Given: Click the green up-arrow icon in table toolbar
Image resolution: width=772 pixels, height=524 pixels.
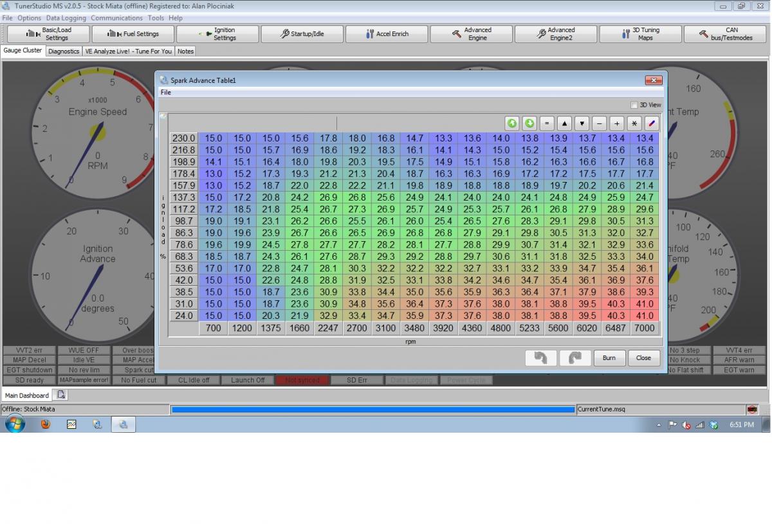Looking at the screenshot, I should (x=512, y=123).
